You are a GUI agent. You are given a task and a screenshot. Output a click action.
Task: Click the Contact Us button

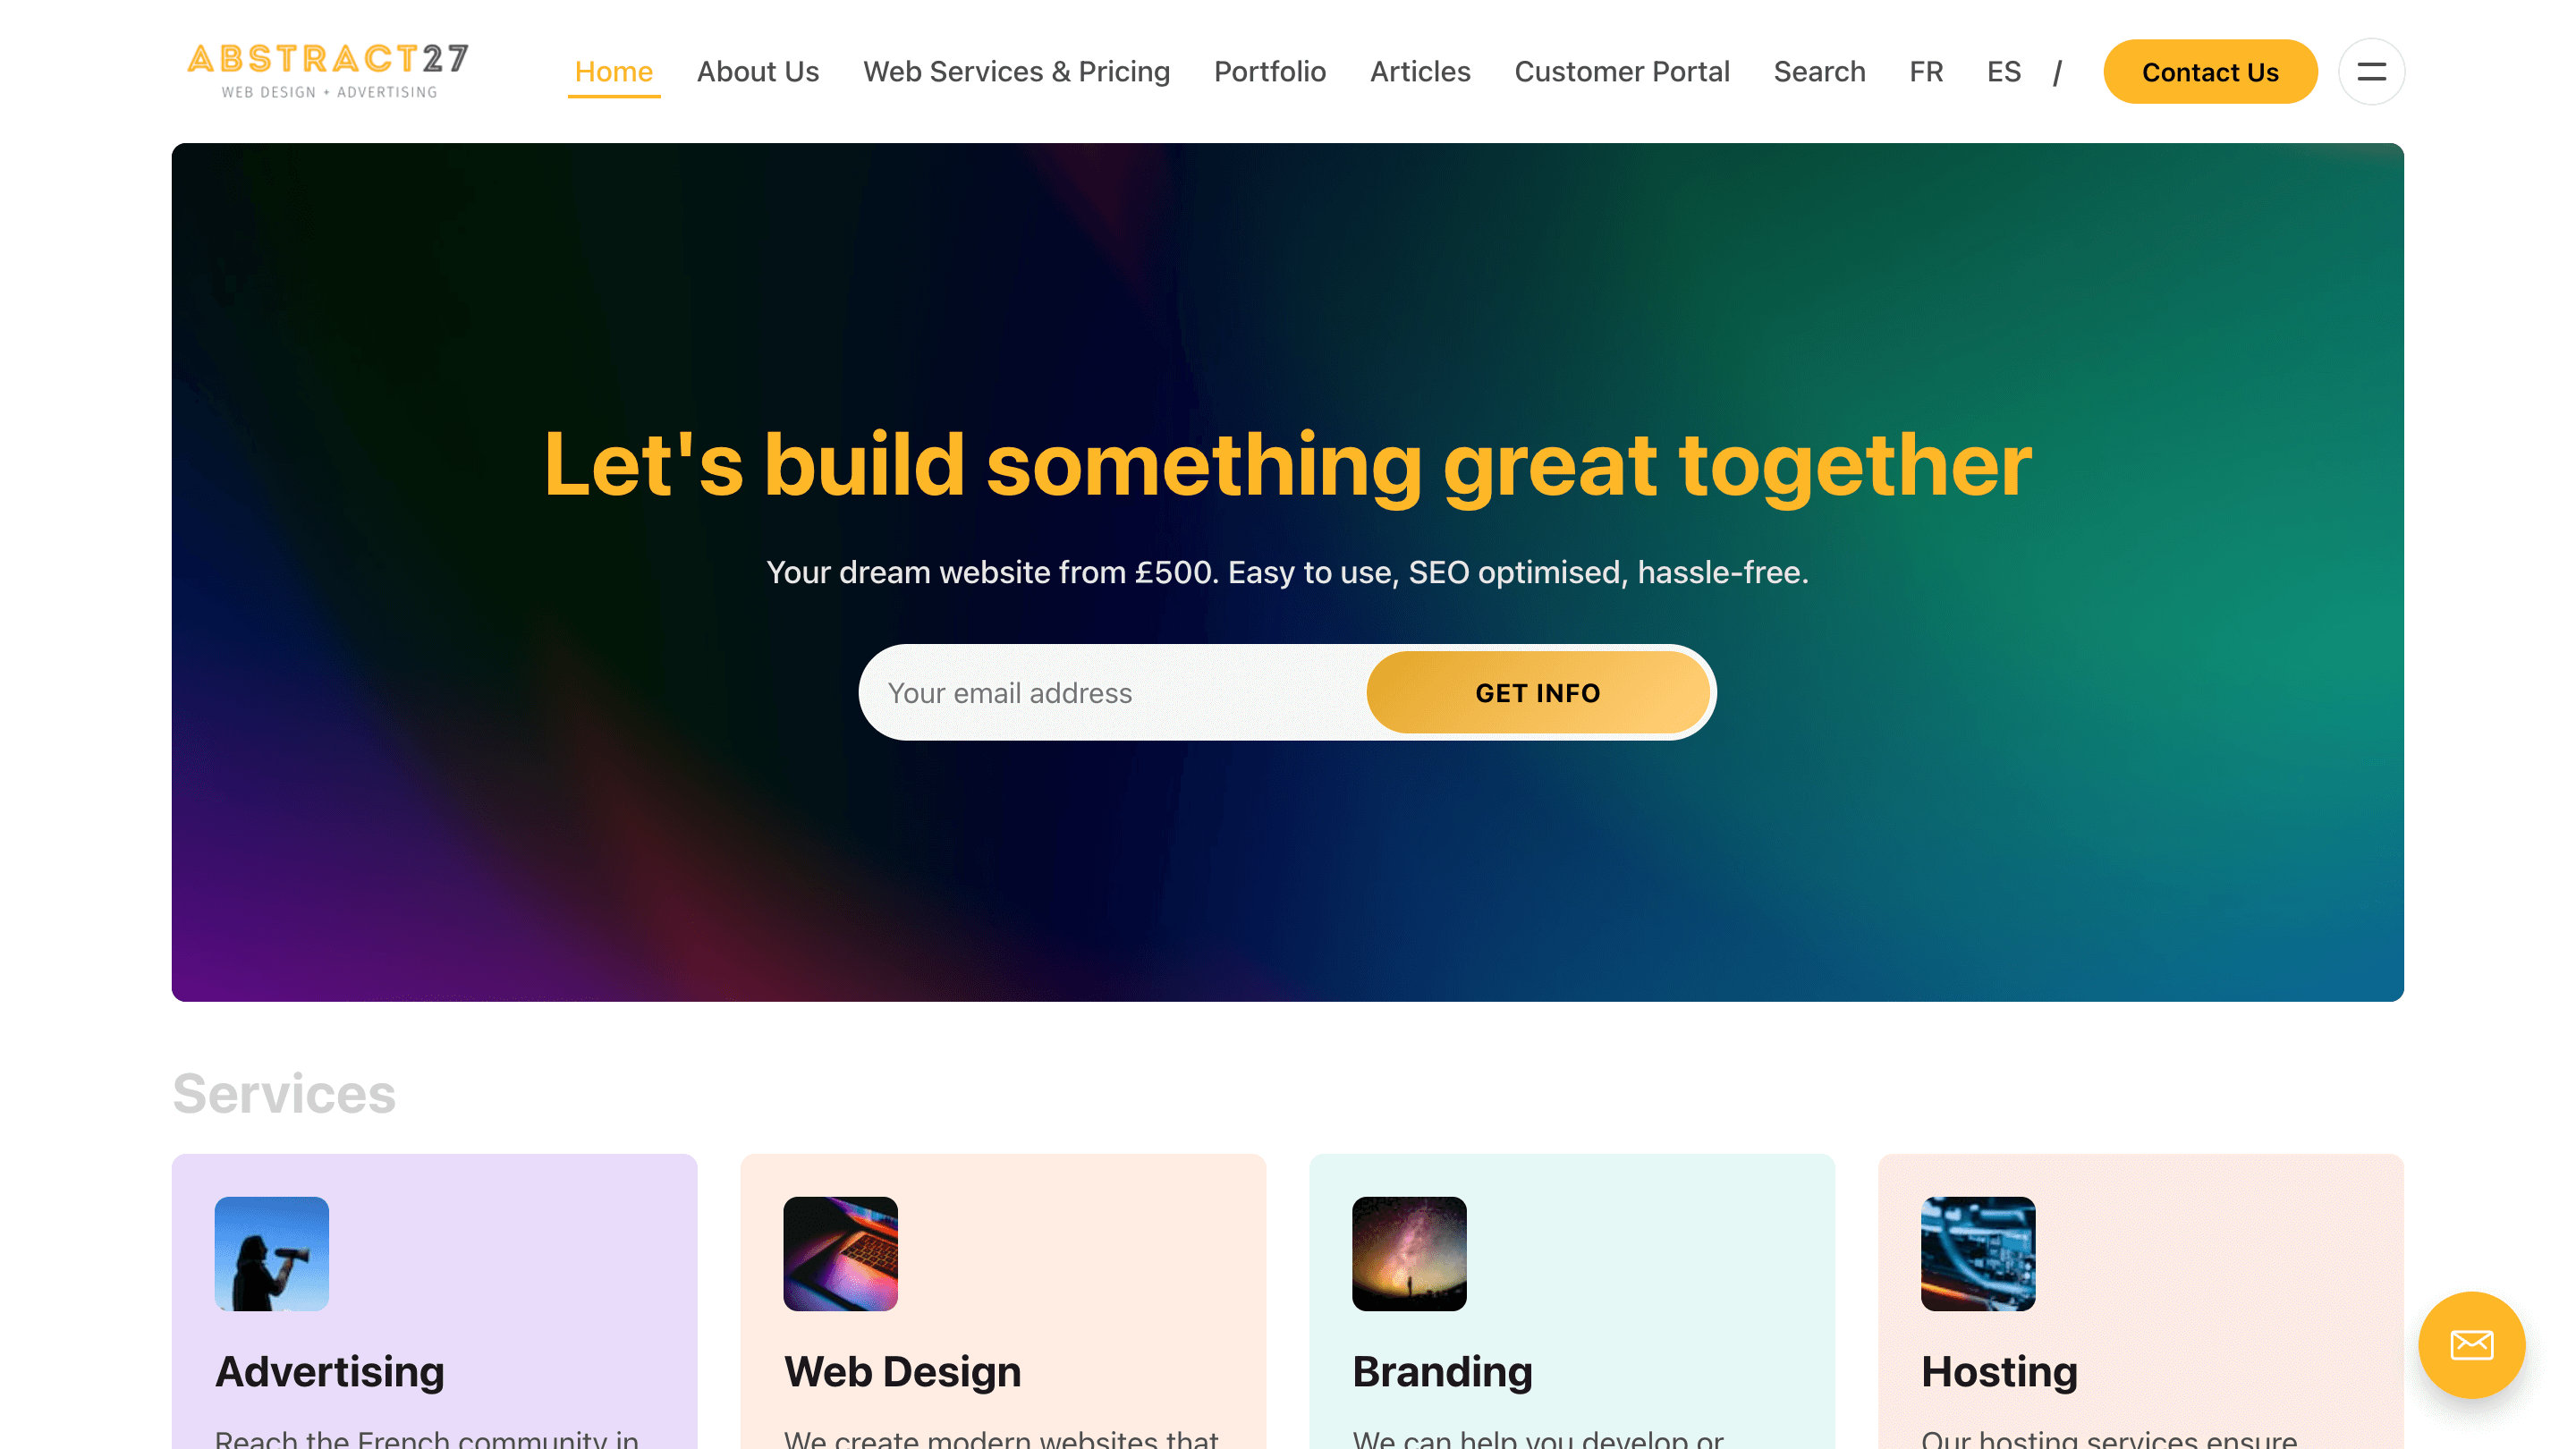[2209, 72]
